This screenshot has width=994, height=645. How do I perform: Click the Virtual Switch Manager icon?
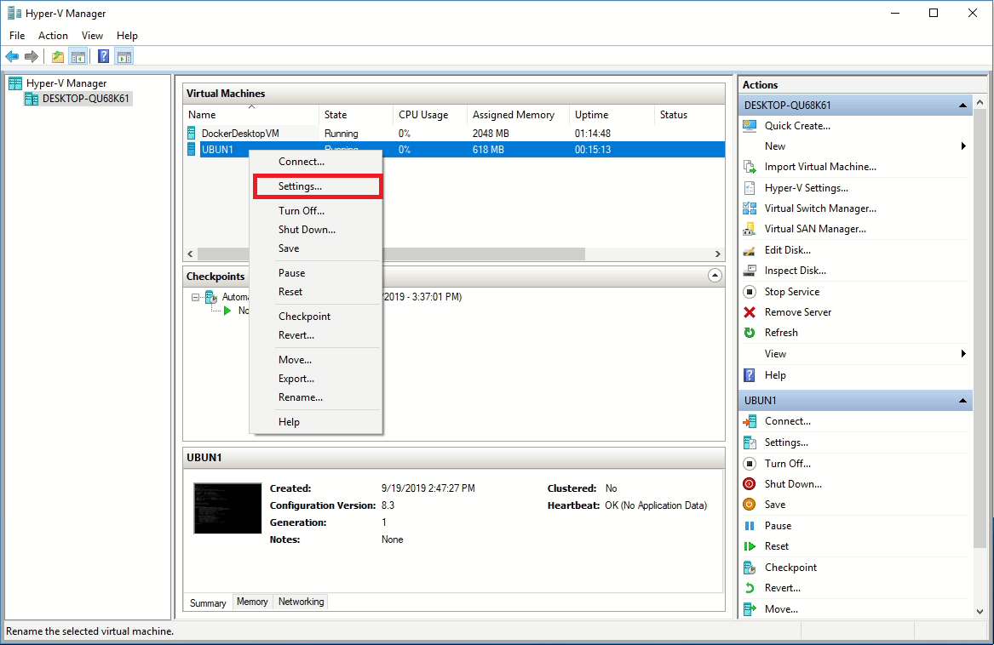[x=750, y=208]
